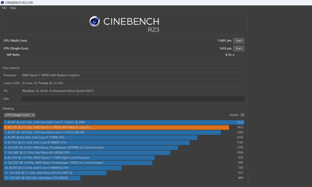Image resolution: width=312 pixels, height=187 pixels.
Task: Select the i7-1165G7 @ 28W ranking row
Action: click(124, 122)
